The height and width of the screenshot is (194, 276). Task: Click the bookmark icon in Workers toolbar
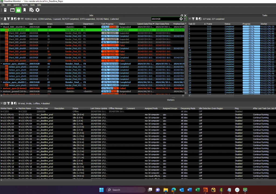tap(12, 103)
